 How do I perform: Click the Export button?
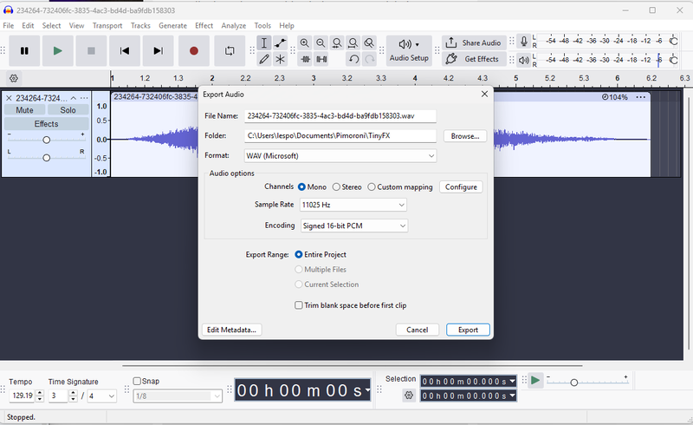(x=468, y=330)
